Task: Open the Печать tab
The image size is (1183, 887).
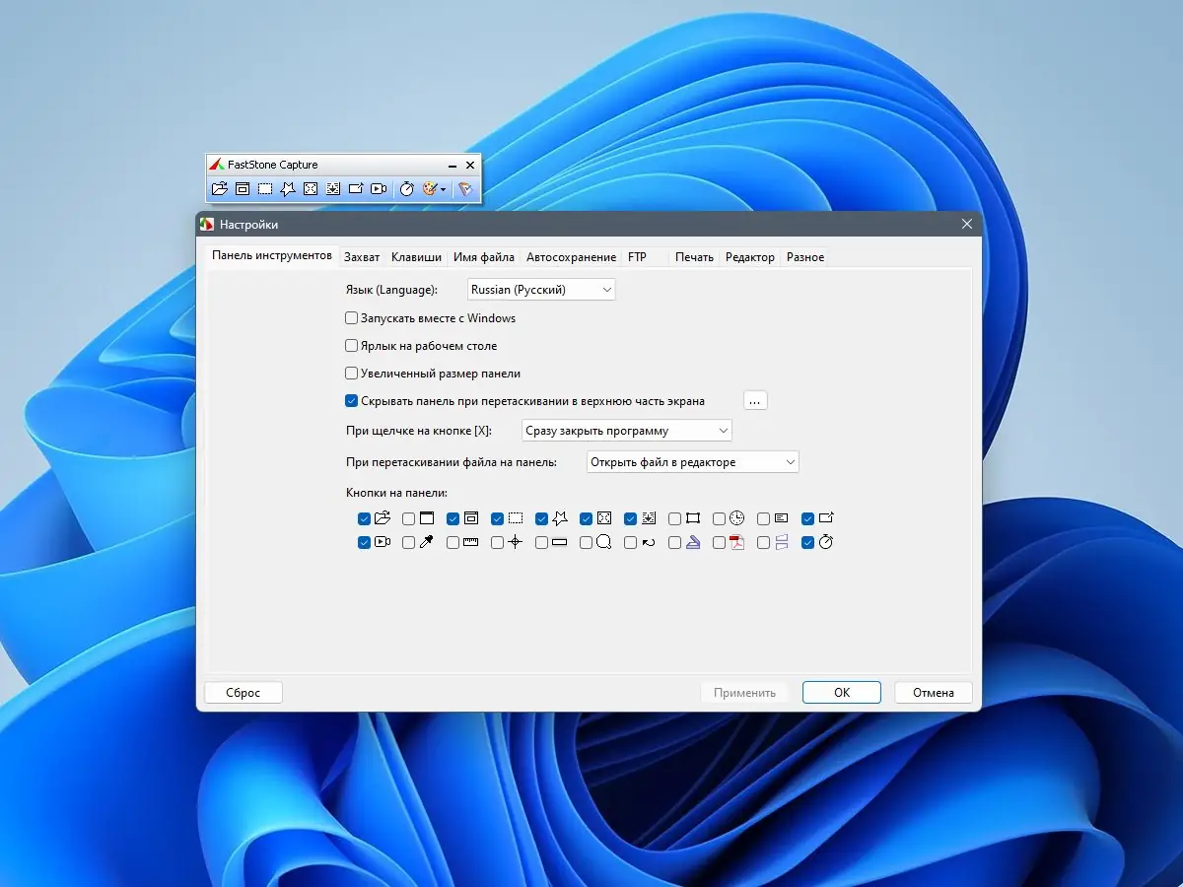Action: pyautogui.click(x=694, y=257)
